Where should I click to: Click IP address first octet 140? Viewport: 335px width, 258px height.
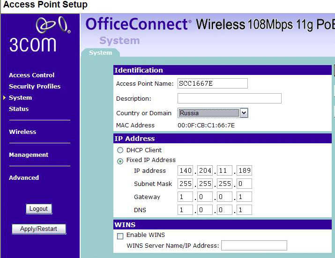185,170
